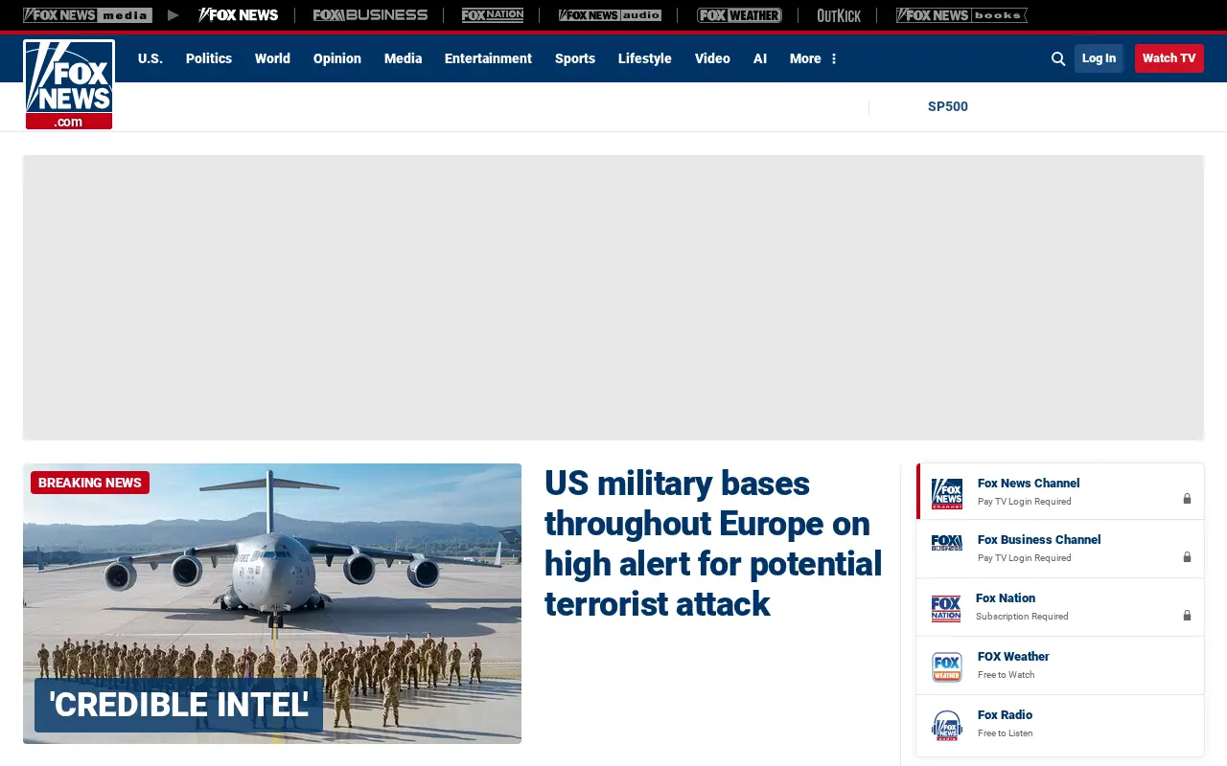Open Fox News Books logo in top bar

(x=961, y=15)
